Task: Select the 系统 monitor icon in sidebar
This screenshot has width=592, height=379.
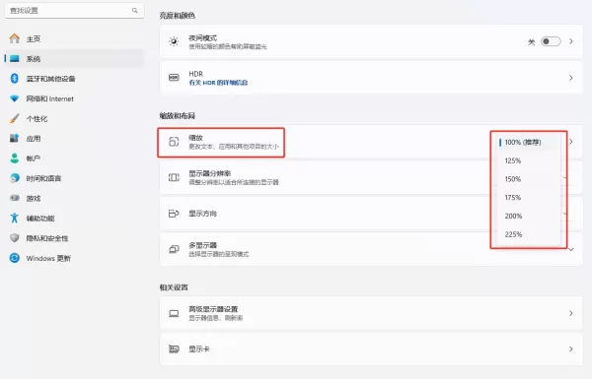Action: 15,58
